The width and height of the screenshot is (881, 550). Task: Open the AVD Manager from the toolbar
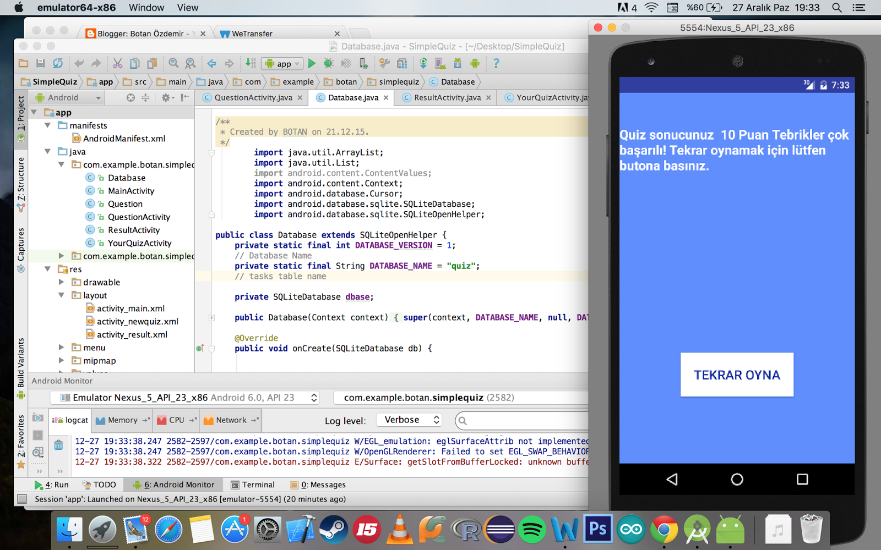[439, 63]
